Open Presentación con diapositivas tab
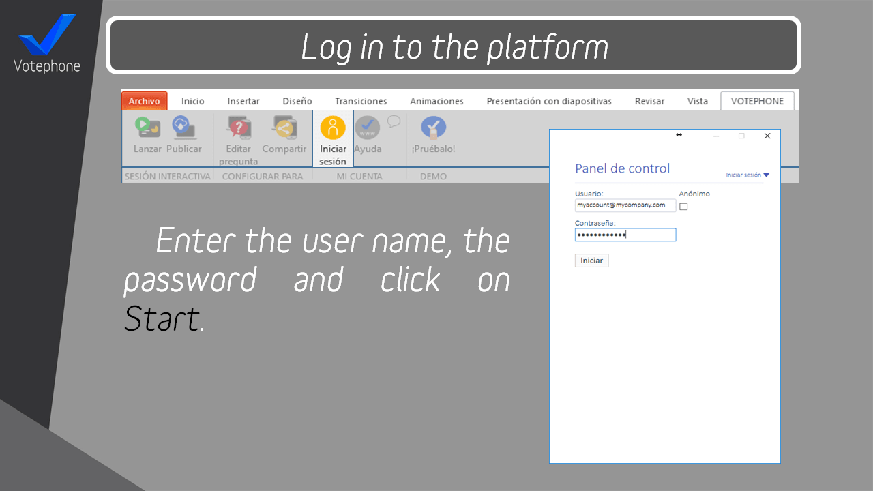Image resolution: width=873 pixels, height=491 pixels. 549,101
